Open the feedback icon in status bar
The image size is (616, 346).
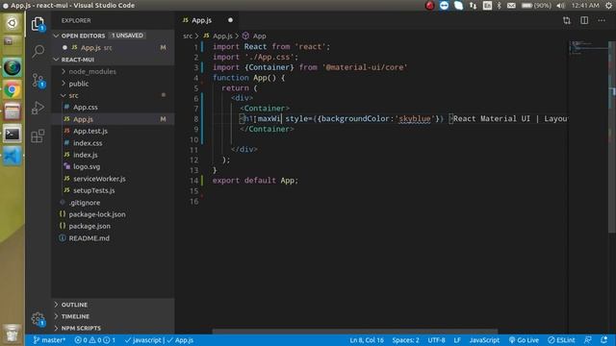(x=588, y=340)
